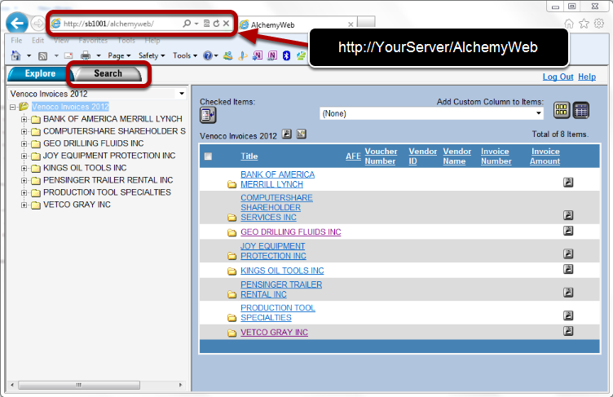The height and width of the screenshot is (397, 613).
Task: Expand the GEO DRILLING FLUIDS INC node
Action: pyautogui.click(x=24, y=144)
